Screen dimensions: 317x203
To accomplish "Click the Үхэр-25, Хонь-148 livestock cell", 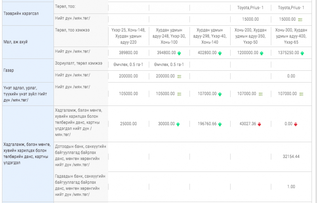I will point(128,36).
